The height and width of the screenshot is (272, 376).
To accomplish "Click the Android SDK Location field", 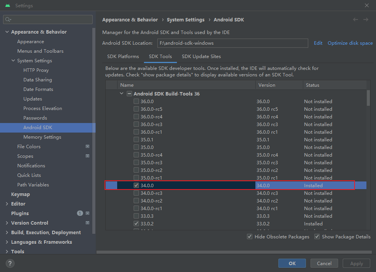I will [x=232, y=43].
